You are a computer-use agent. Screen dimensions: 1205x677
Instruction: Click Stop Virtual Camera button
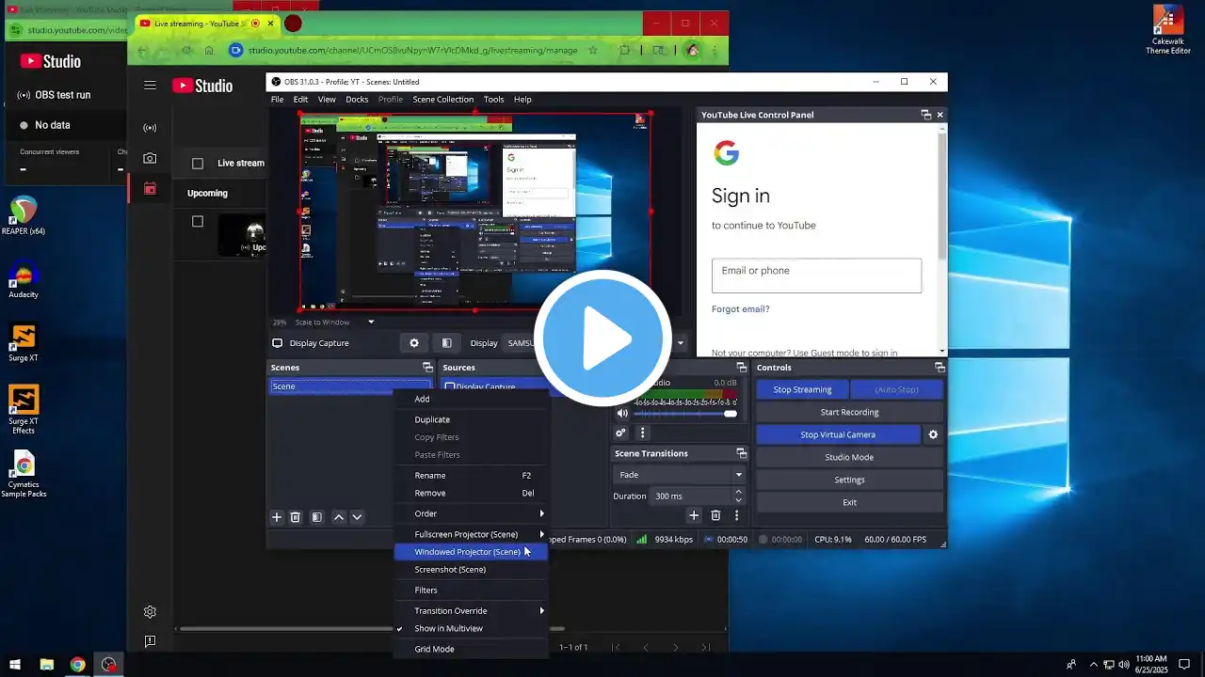pos(838,434)
